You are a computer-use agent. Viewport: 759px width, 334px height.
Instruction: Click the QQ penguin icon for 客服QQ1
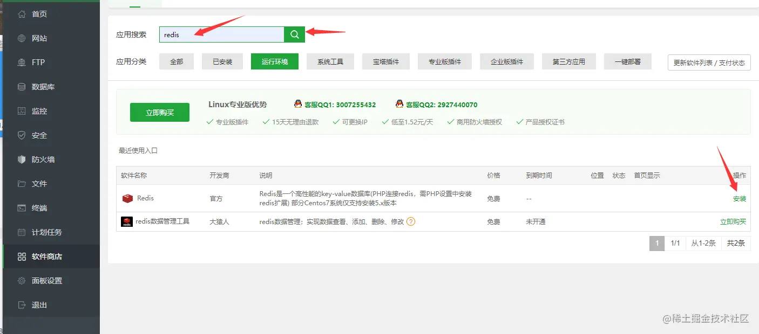[298, 104]
